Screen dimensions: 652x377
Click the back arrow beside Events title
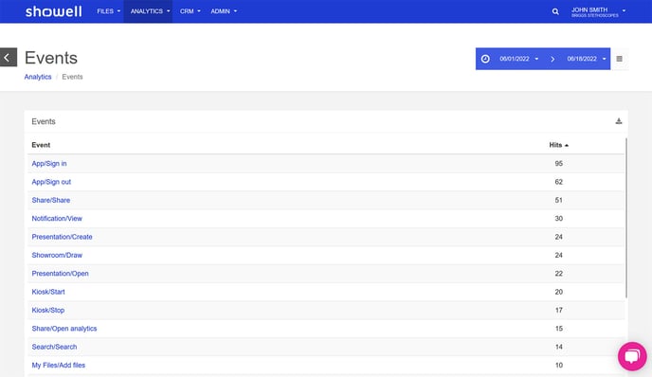(8, 58)
